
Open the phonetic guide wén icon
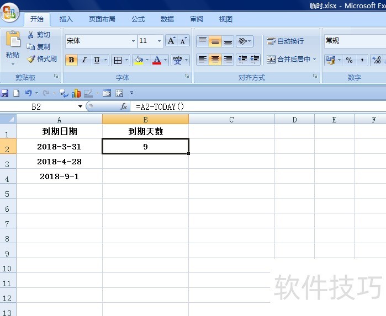tap(177, 60)
